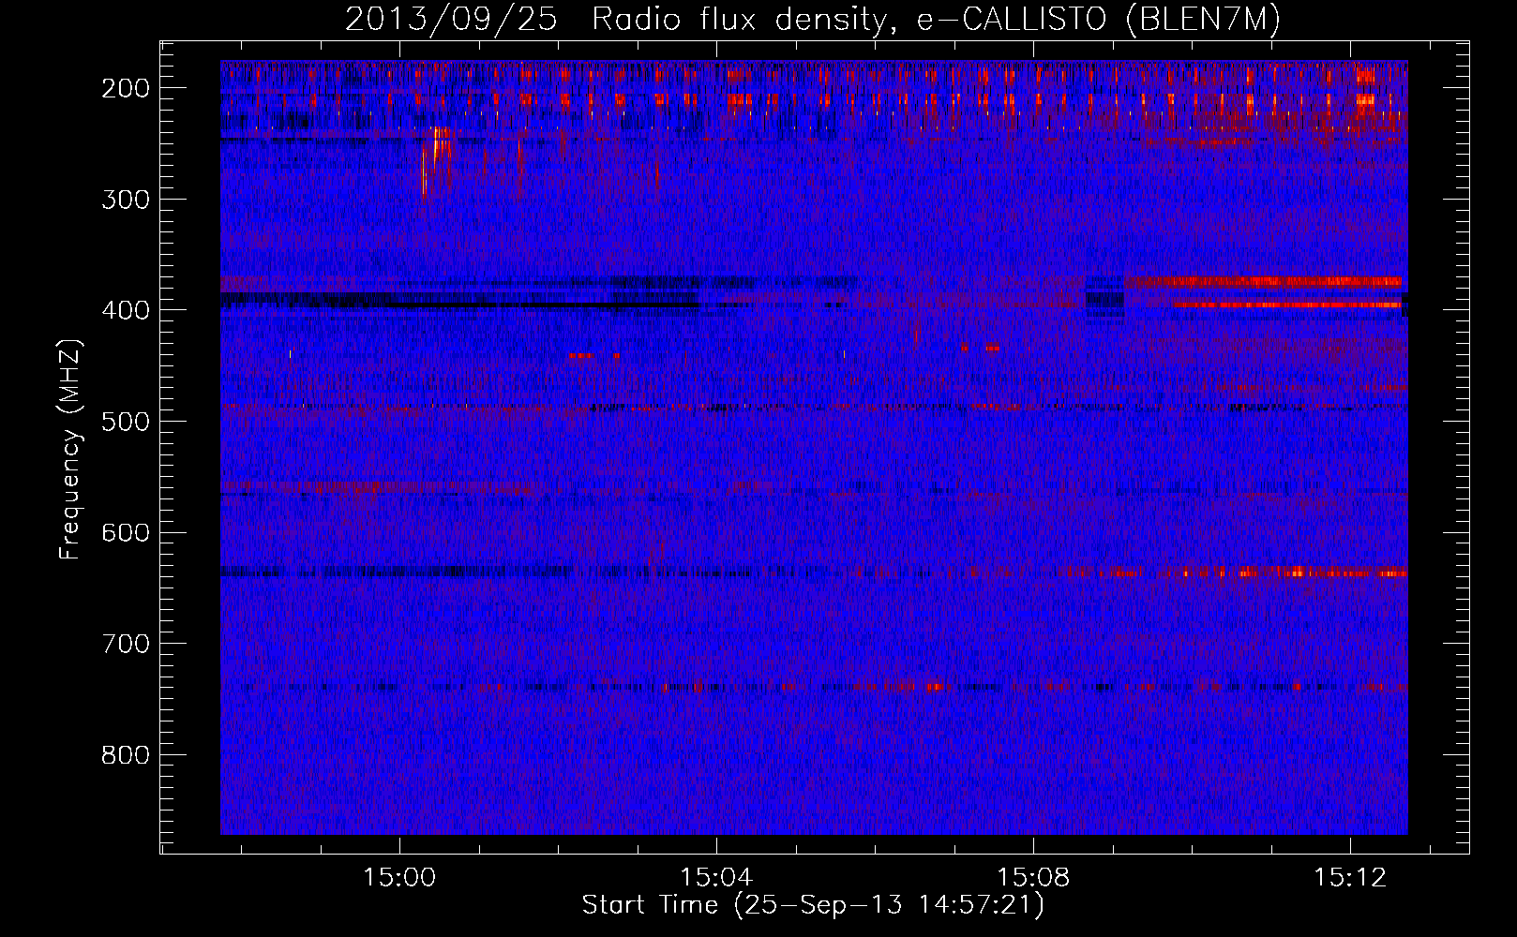Click the 400 frequency tick label
This screenshot has height=937, width=1517.
(x=125, y=310)
